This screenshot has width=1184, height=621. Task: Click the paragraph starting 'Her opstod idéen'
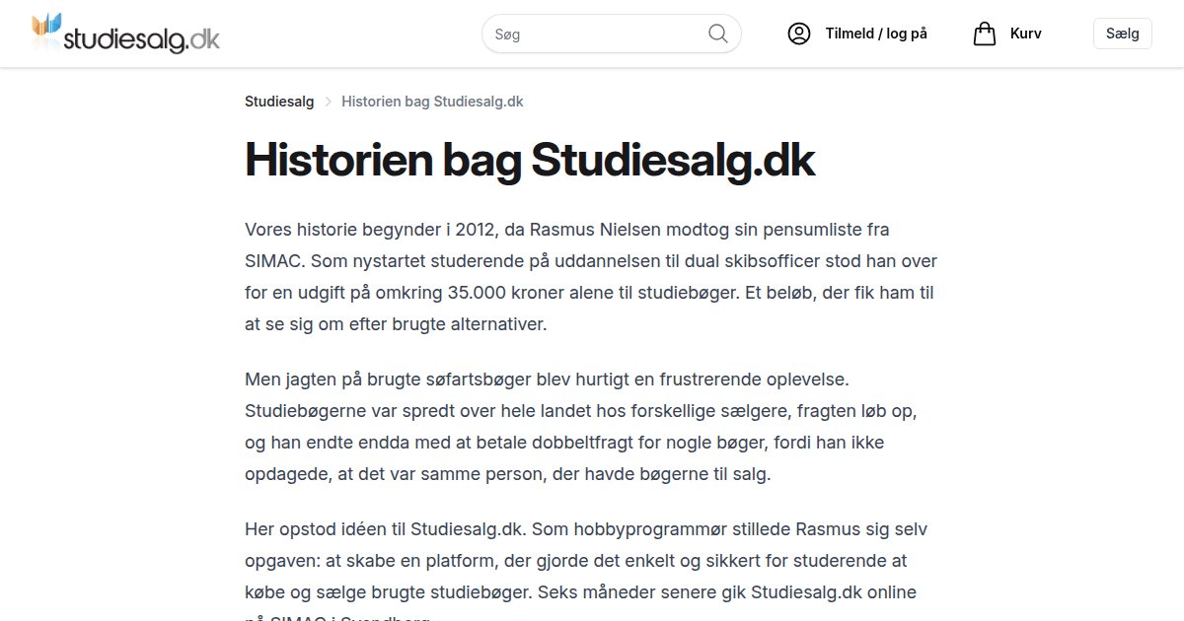pyautogui.click(x=582, y=561)
